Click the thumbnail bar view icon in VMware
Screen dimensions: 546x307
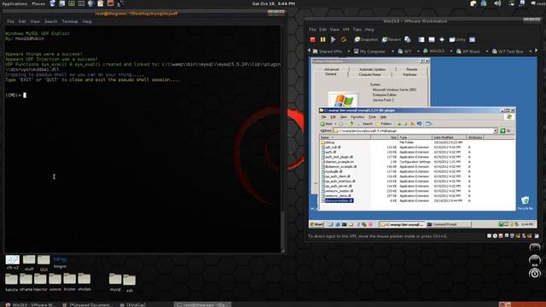coord(432,40)
